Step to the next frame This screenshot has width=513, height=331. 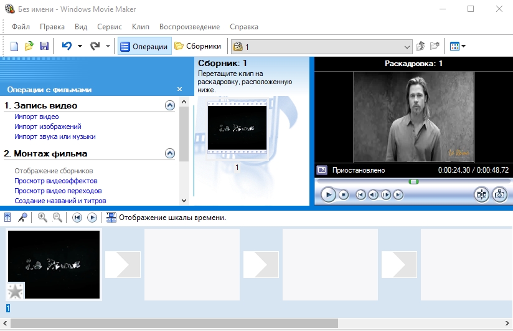pos(386,195)
